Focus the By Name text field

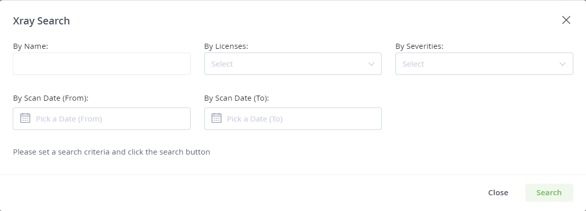101,64
